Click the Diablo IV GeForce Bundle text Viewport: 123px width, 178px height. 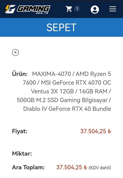(67, 109)
